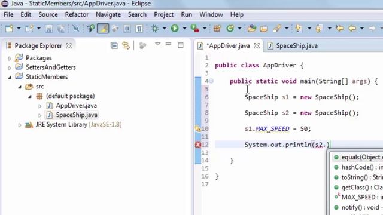383x215 pixels.
Task: Toggle the Mark Occurrences highlighter button
Action: 103,29
